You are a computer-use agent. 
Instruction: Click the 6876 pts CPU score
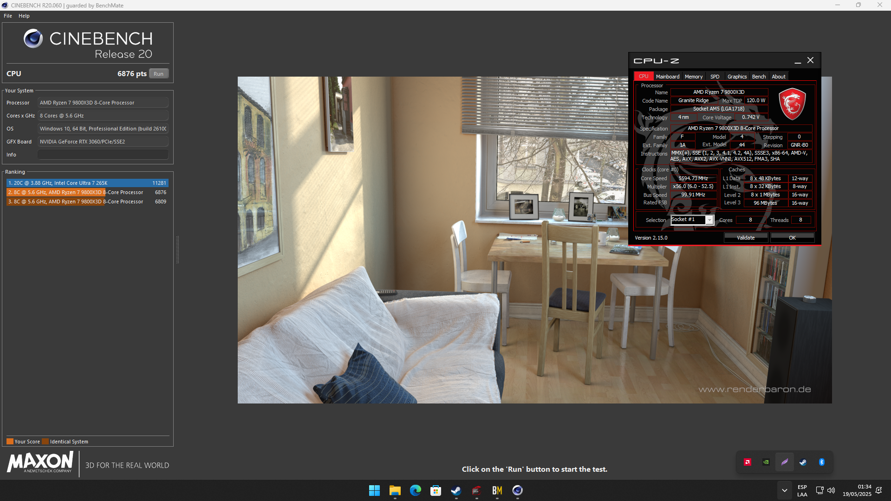point(132,74)
